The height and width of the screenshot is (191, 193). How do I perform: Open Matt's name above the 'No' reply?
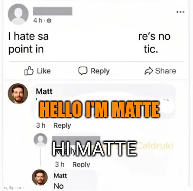coord(60,176)
